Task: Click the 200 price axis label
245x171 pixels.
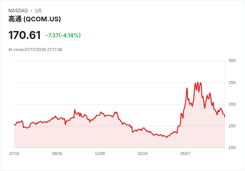Action: click(x=232, y=104)
